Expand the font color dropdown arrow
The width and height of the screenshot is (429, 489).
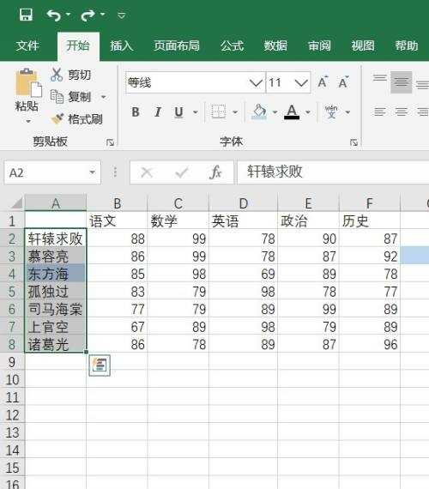click(x=308, y=112)
